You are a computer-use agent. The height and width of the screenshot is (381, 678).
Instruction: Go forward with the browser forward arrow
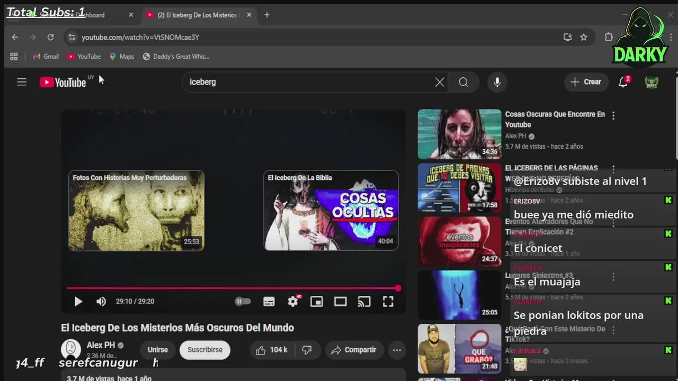(32, 37)
